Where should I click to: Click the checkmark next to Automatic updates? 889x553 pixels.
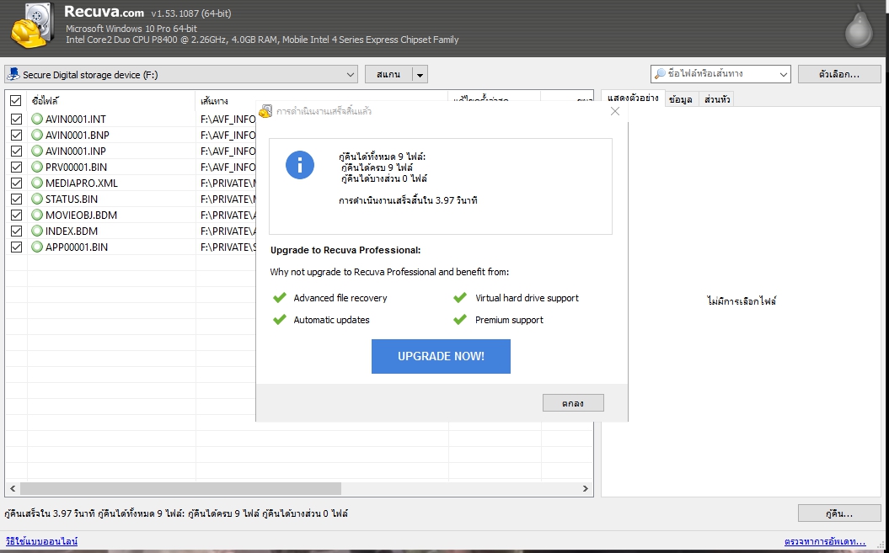[x=280, y=320]
